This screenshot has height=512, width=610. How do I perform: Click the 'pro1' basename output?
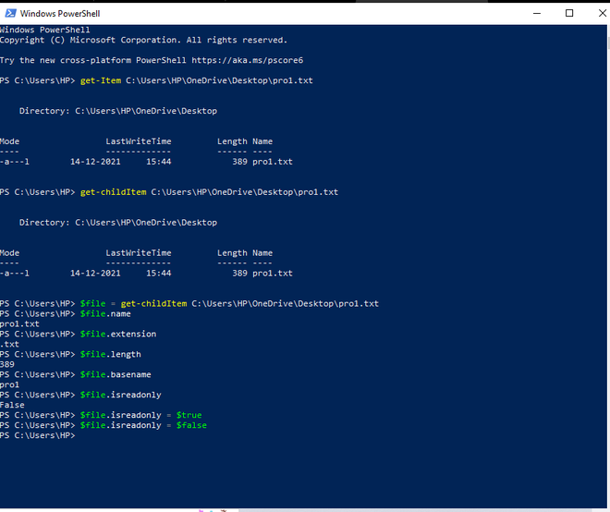(10, 384)
